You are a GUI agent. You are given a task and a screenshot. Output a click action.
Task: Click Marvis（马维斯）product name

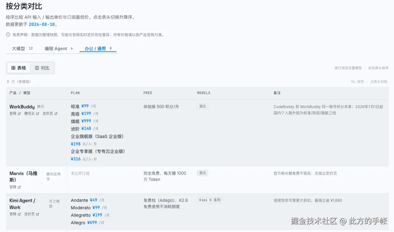coord(23,177)
